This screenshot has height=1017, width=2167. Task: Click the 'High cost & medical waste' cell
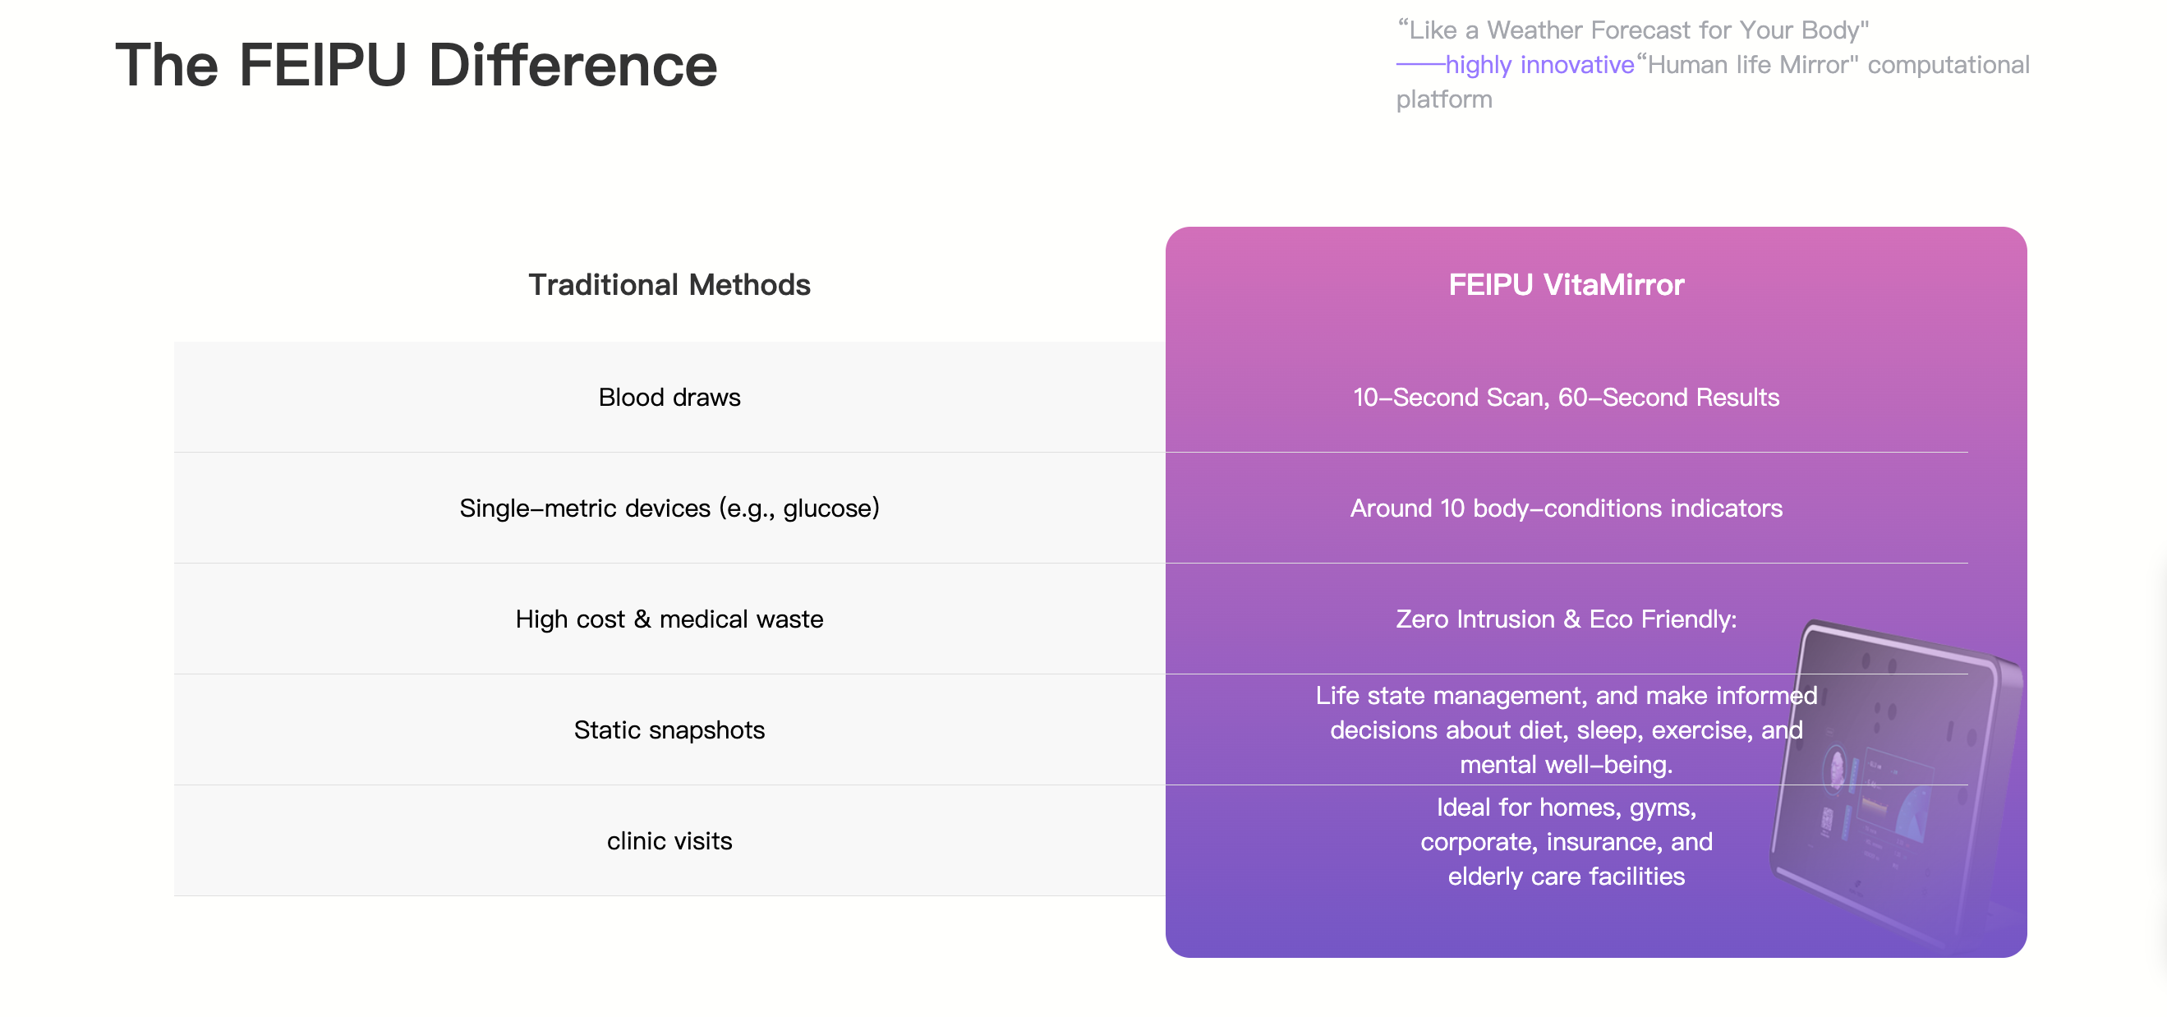pyautogui.click(x=669, y=619)
